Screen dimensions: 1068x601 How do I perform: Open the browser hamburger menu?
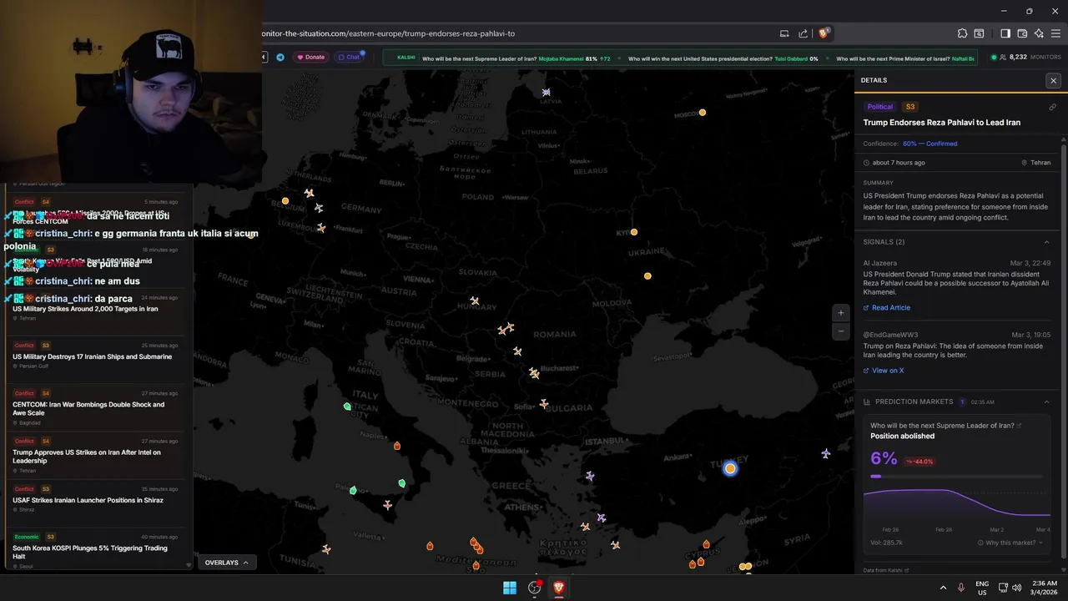pyautogui.click(x=1056, y=33)
